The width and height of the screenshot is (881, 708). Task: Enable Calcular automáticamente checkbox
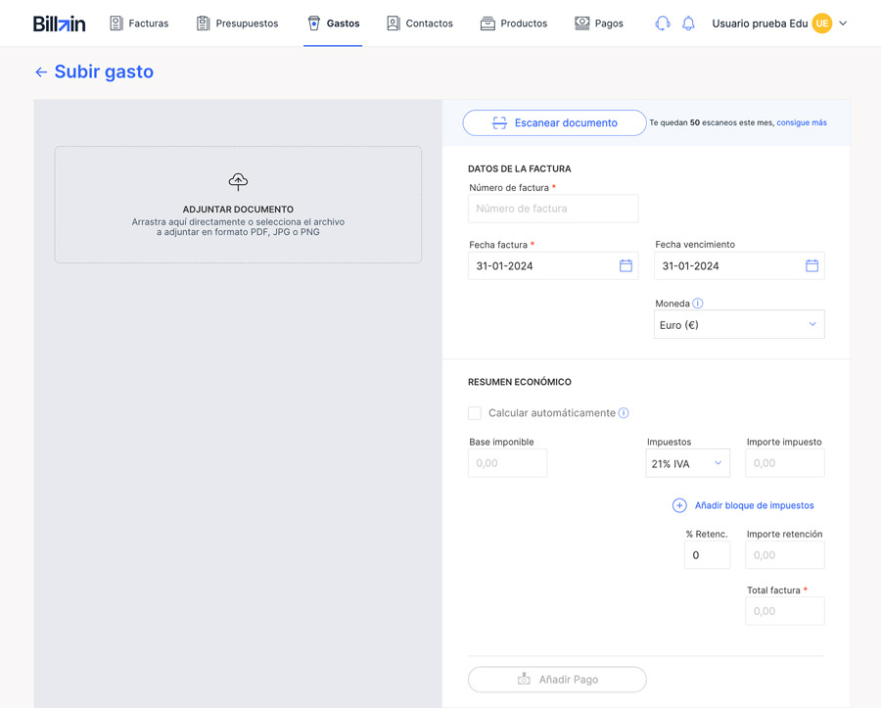(x=475, y=413)
